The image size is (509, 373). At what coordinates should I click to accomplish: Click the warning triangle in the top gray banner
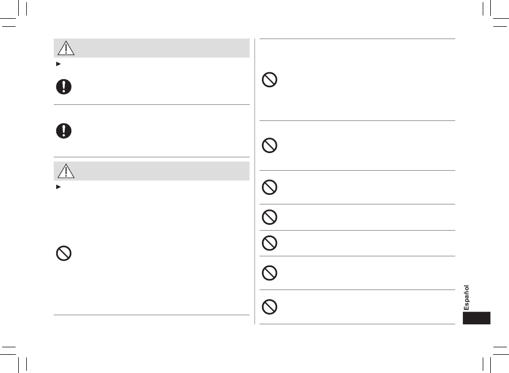coord(66,48)
